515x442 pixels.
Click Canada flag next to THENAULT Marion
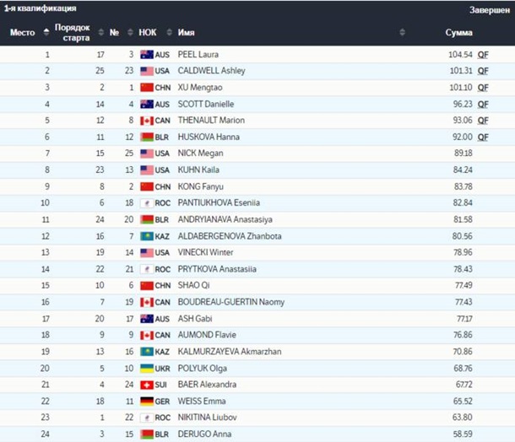tap(145, 121)
